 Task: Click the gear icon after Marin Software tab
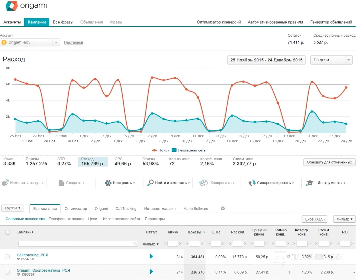223,208
